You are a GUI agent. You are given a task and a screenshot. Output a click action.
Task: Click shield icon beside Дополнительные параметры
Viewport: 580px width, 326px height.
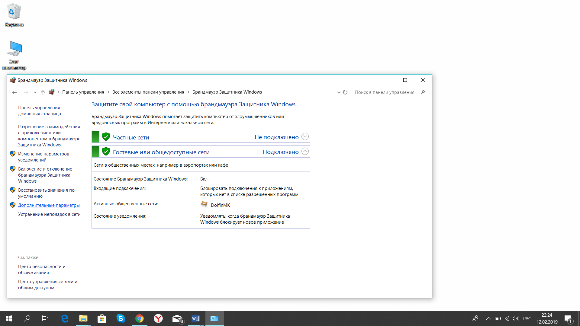tap(13, 205)
